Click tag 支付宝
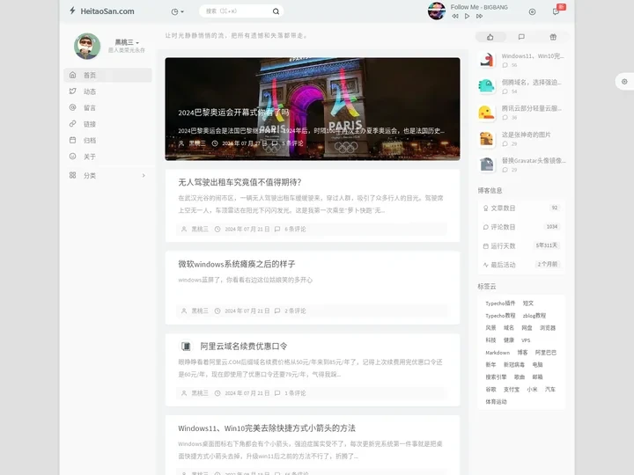Screen dimensions: 634x475 (x=512, y=390)
